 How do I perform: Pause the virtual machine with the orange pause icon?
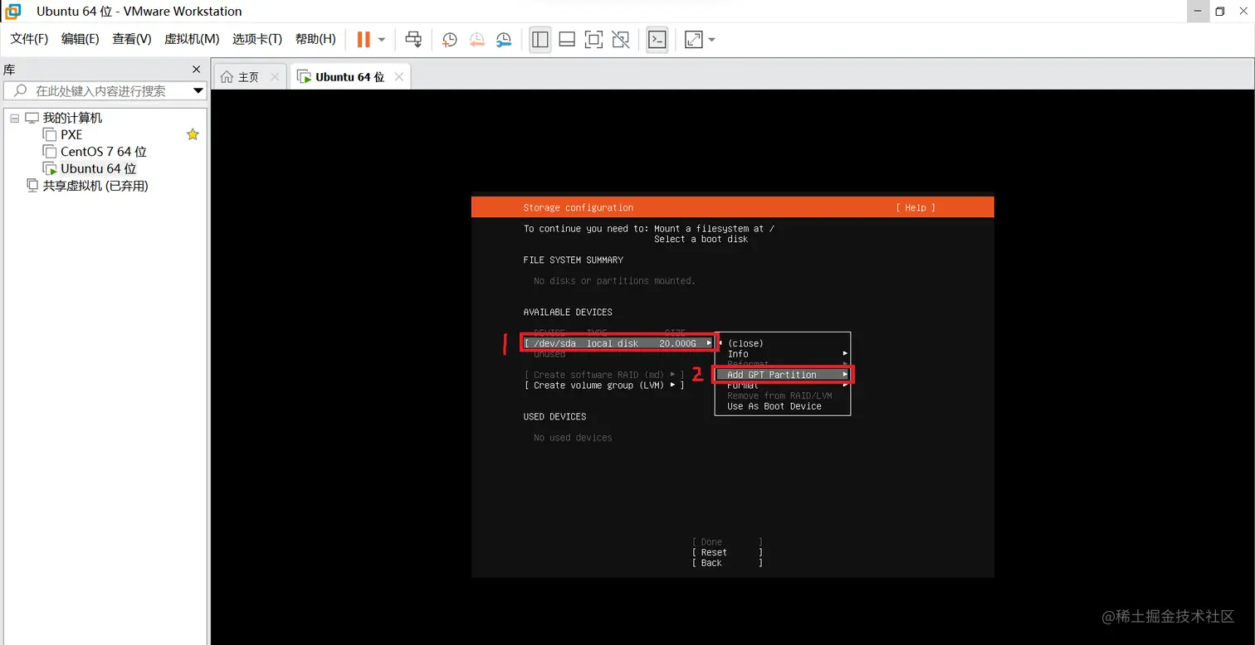coord(364,39)
